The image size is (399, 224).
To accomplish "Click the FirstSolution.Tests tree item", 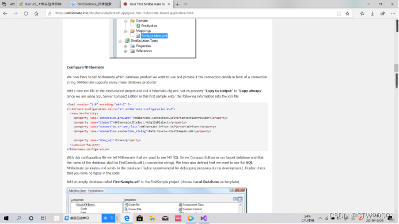I will click(144, 41).
